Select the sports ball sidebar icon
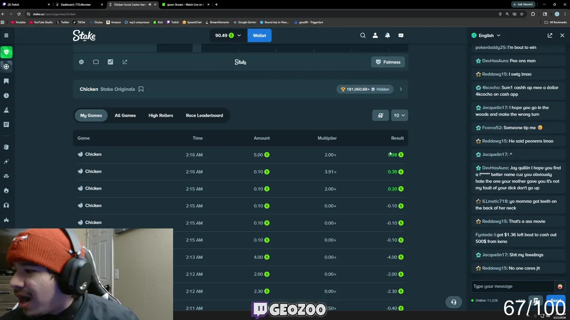 (6, 66)
